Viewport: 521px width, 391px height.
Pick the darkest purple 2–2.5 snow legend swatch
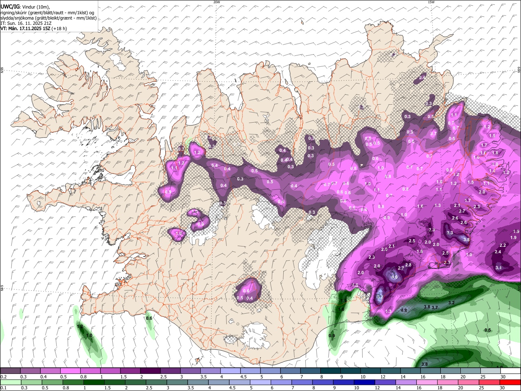pyautogui.click(x=150, y=371)
